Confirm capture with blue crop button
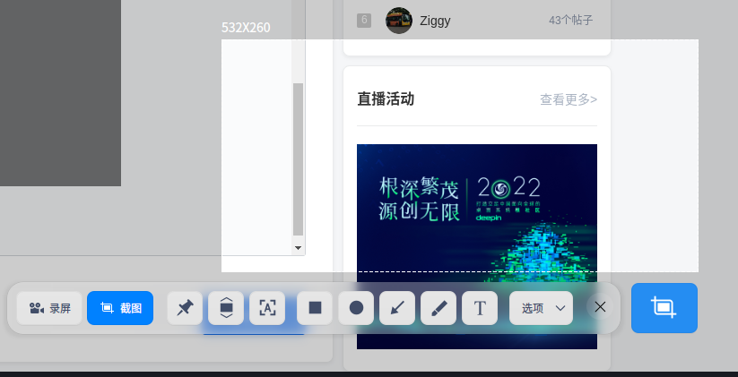This screenshot has height=377, width=738. pyautogui.click(x=664, y=308)
